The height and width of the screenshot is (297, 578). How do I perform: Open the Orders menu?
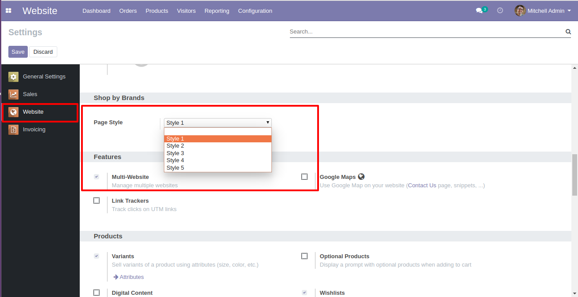tap(128, 11)
